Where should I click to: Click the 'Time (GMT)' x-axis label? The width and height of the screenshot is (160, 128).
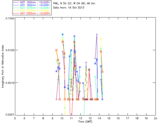point(85,121)
